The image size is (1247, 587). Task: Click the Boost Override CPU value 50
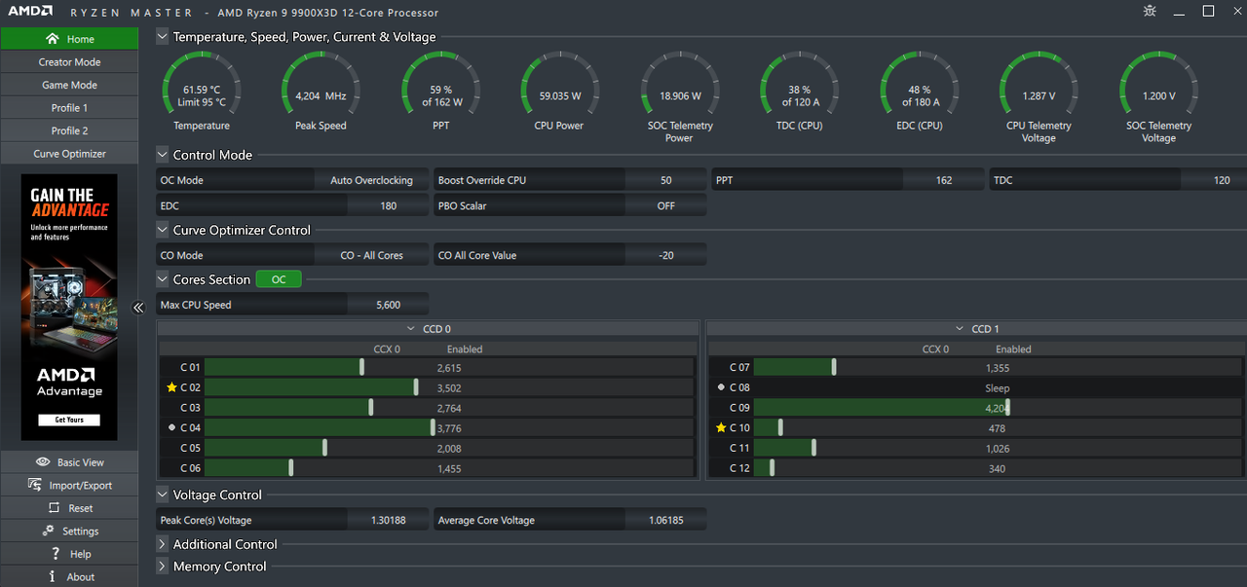(x=665, y=180)
